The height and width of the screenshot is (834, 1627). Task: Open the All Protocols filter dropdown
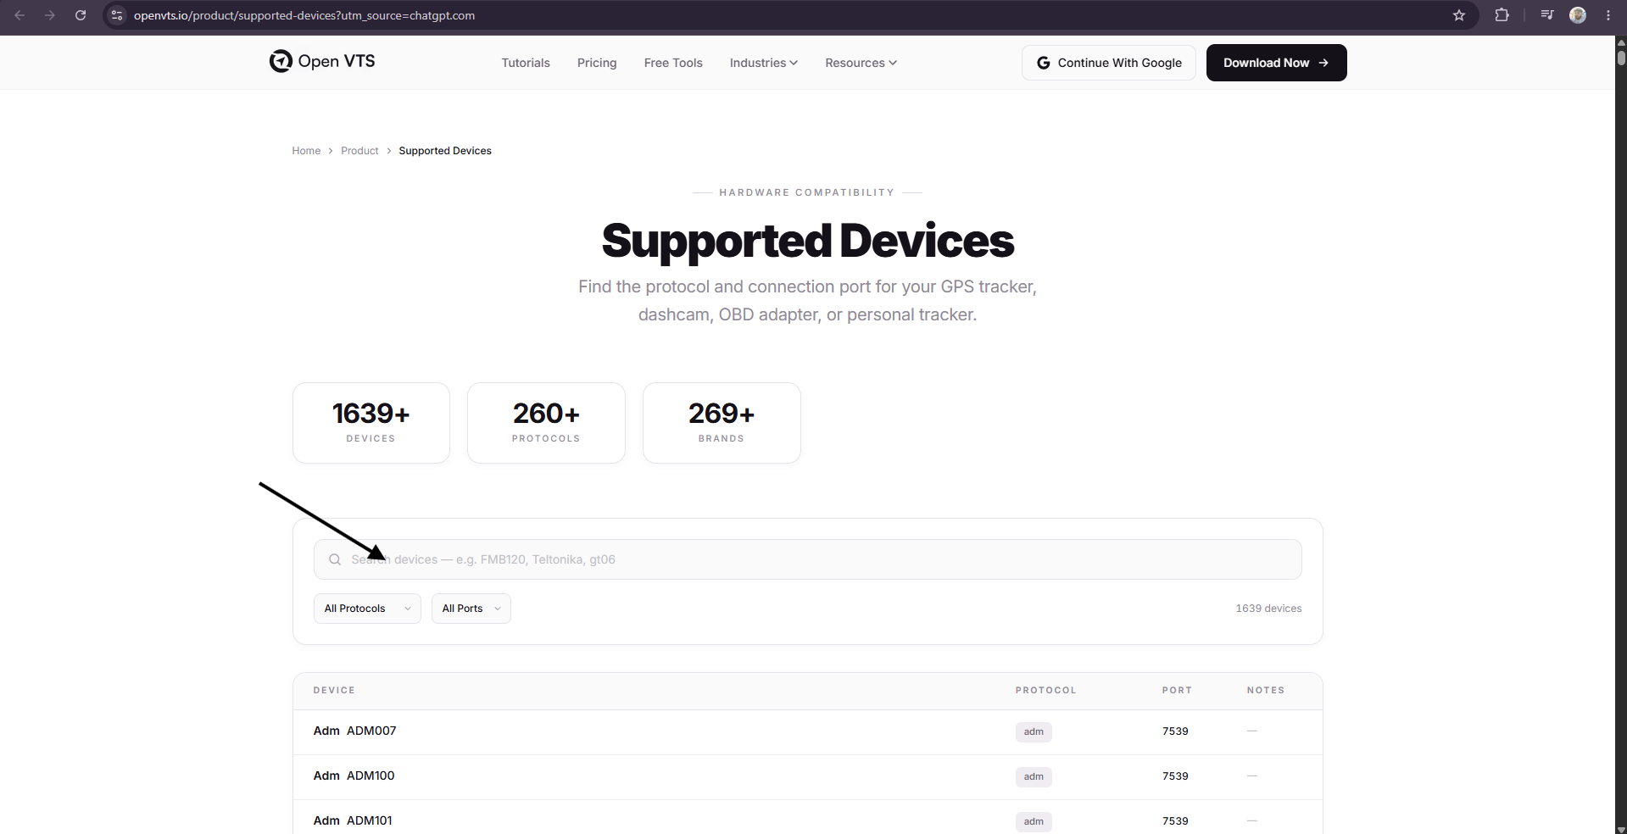coord(367,609)
